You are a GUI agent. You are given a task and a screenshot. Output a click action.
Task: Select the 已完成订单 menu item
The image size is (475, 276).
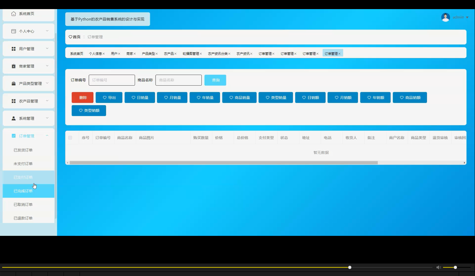pyautogui.click(x=23, y=191)
